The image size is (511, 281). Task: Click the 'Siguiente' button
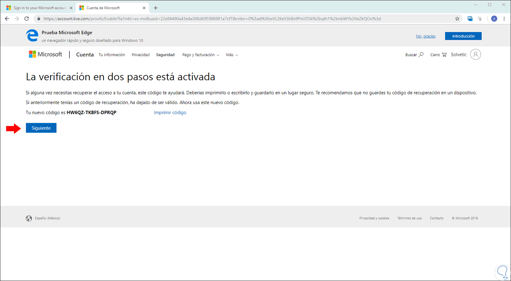coord(41,128)
